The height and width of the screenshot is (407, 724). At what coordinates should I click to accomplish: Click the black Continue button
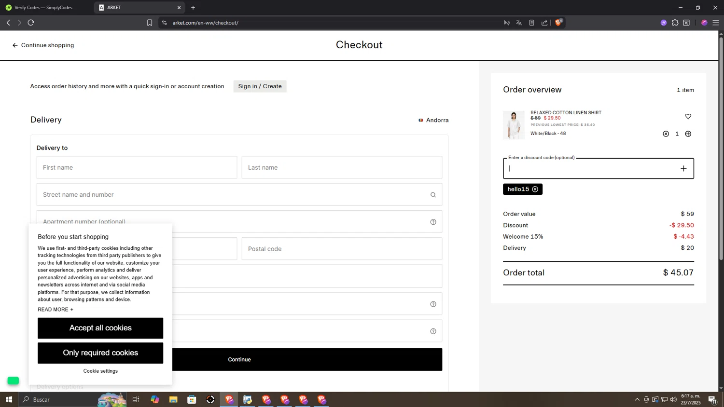coord(307,359)
